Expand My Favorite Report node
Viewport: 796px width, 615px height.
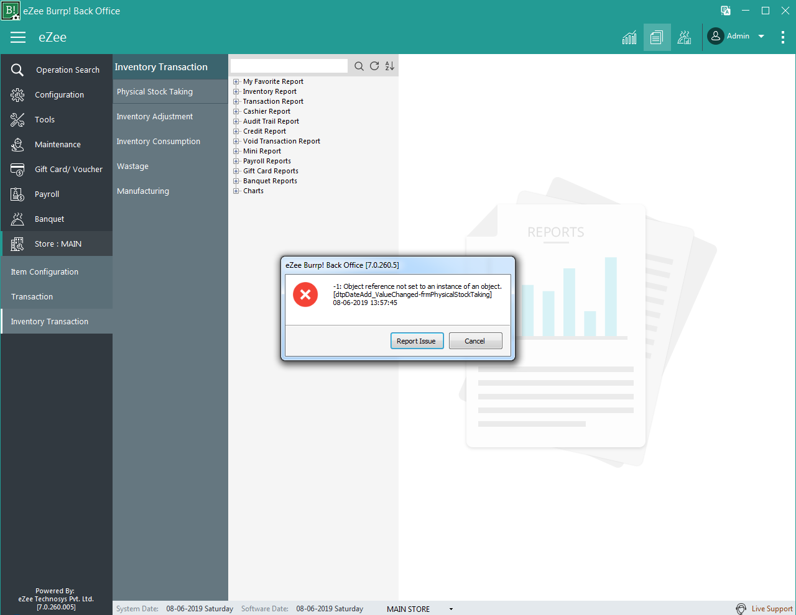pos(236,81)
